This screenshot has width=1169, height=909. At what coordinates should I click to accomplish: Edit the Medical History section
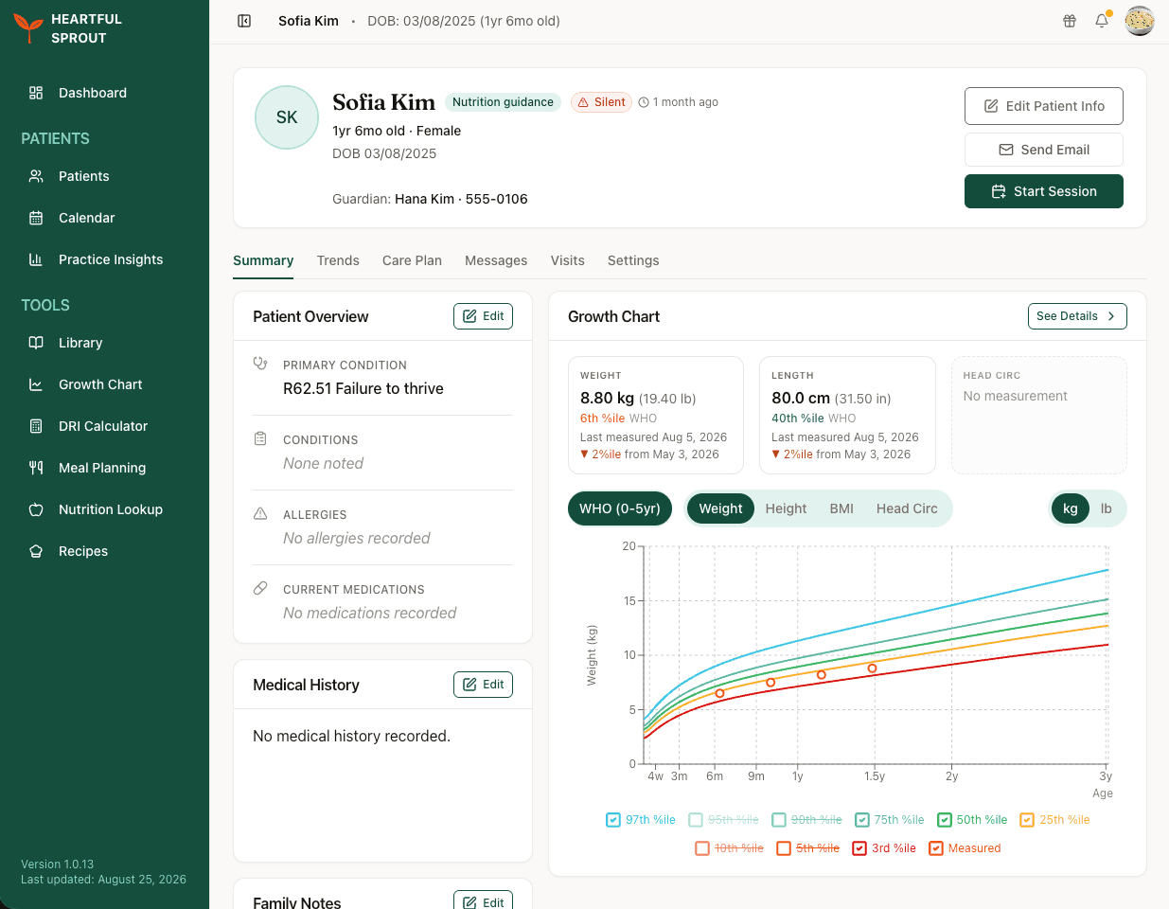483,685
